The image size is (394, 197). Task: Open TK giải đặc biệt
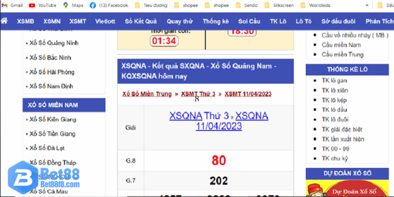[x=342, y=130]
